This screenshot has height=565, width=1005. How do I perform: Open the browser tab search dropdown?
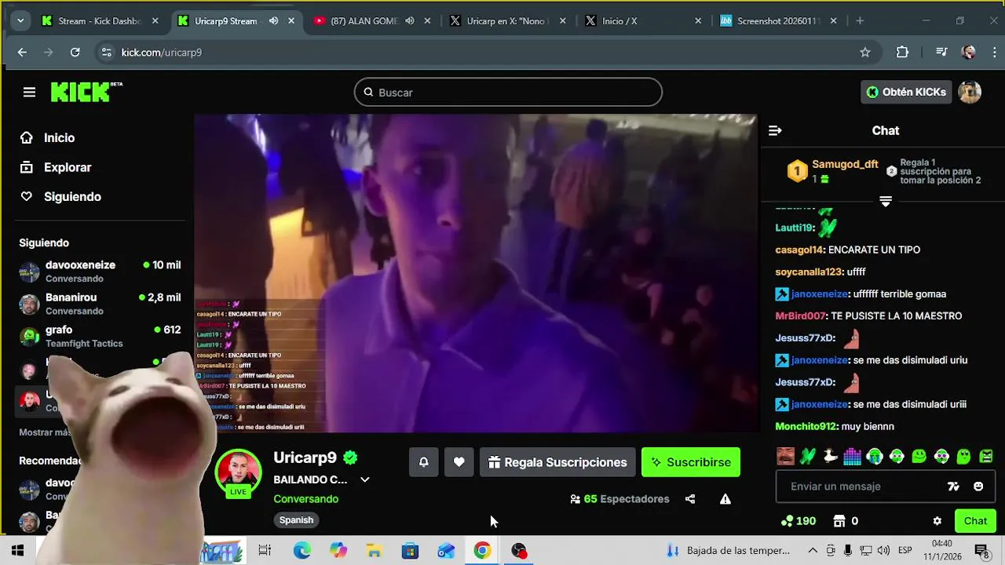point(20,21)
